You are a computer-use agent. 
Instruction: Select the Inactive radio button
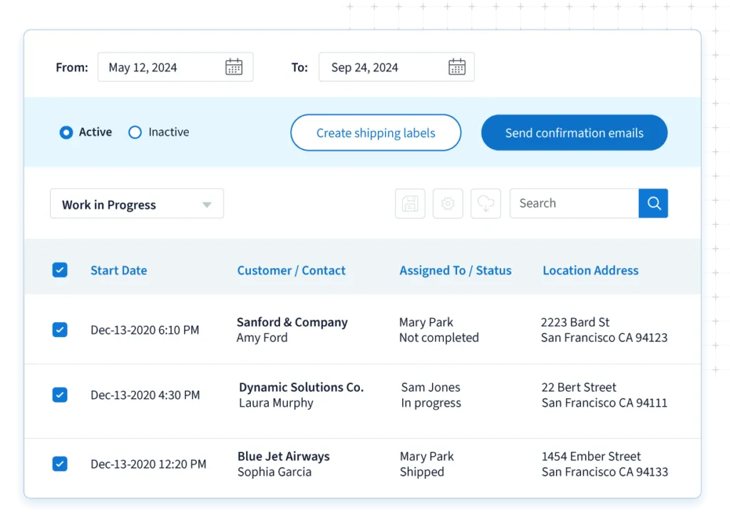tap(135, 133)
